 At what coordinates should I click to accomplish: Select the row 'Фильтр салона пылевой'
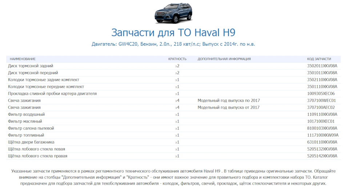pos(173,128)
